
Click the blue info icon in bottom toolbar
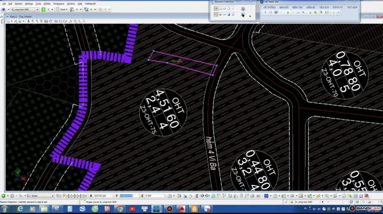(x=344, y=196)
